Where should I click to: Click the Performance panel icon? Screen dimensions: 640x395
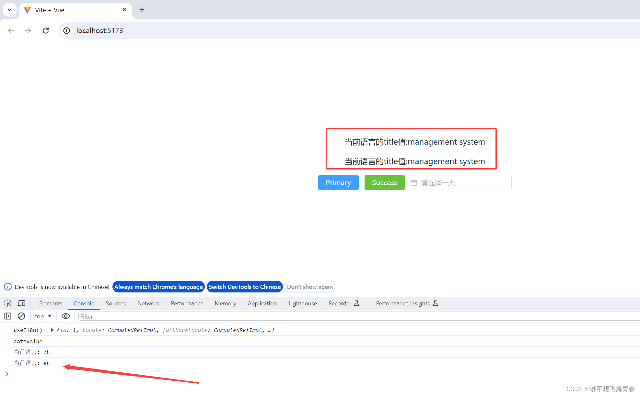click(187, 303)
